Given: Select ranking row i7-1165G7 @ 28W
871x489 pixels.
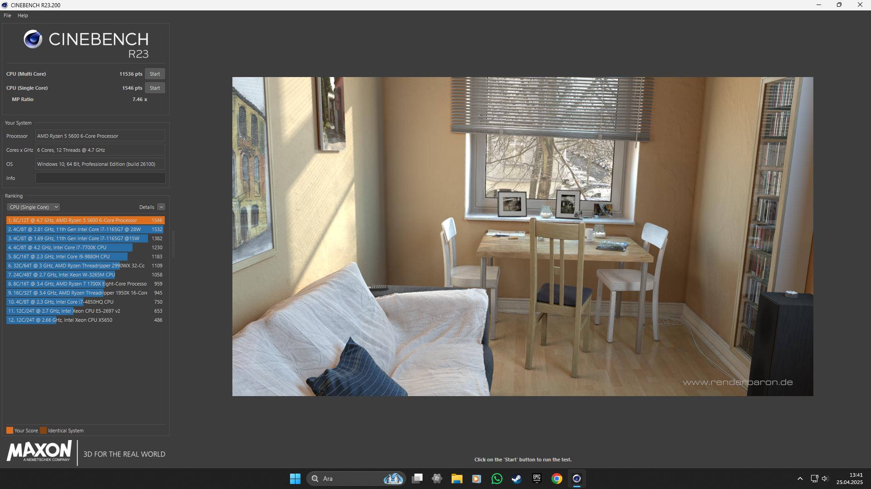Looking at the screenshot, I should [x=85, y=229].
